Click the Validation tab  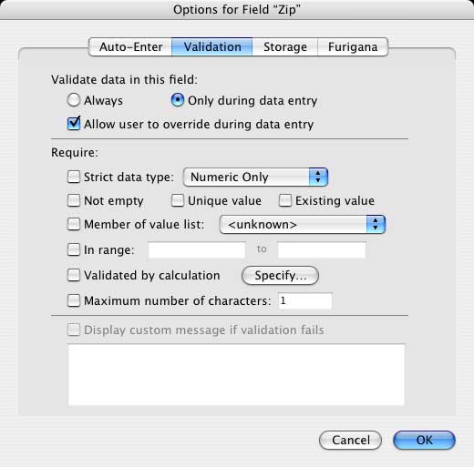[x=212, y=47]
